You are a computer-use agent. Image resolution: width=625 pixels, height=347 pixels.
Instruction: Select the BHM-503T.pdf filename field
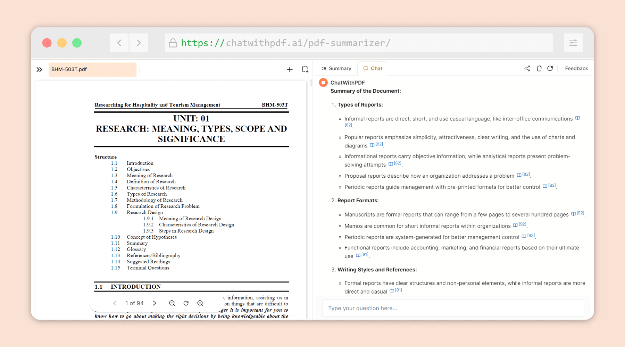coord(92,69)
